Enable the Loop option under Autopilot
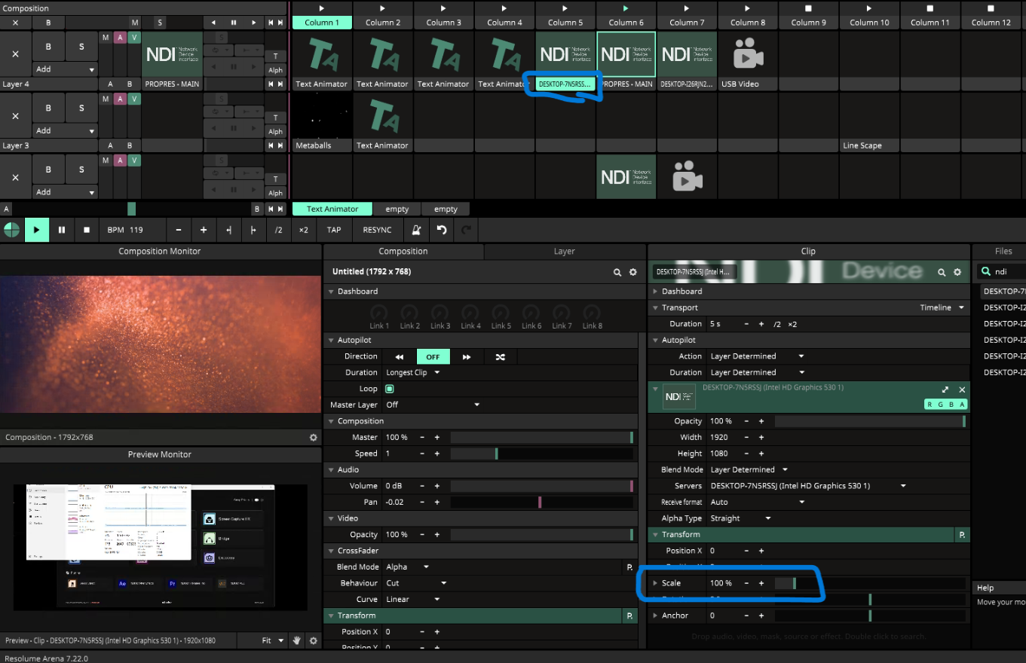Image resolution: width=1026 pixels, height=663 pixels. pyautogui.click(x=389, y=388)
